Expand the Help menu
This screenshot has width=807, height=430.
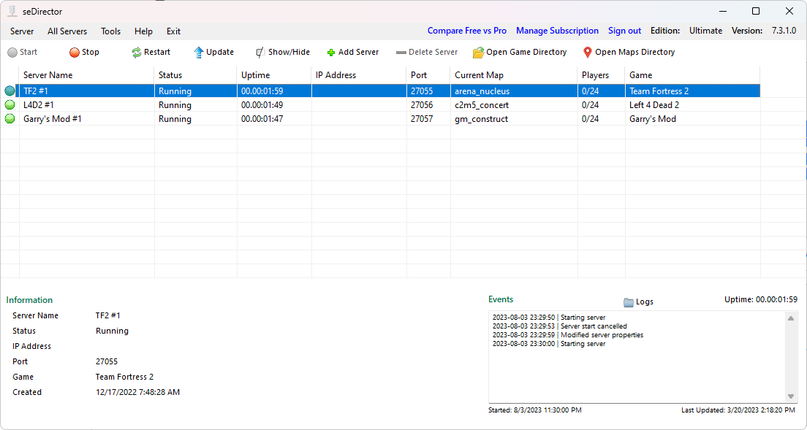(143, 31)
